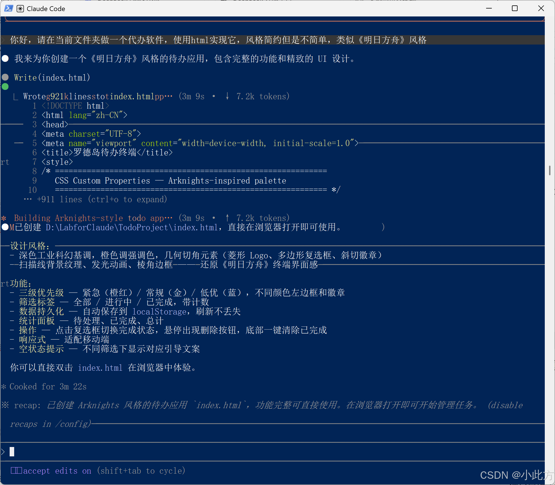Click the PowerShell icon in title bar
Screen dimensions: 555x485
(x=9, y=9)
